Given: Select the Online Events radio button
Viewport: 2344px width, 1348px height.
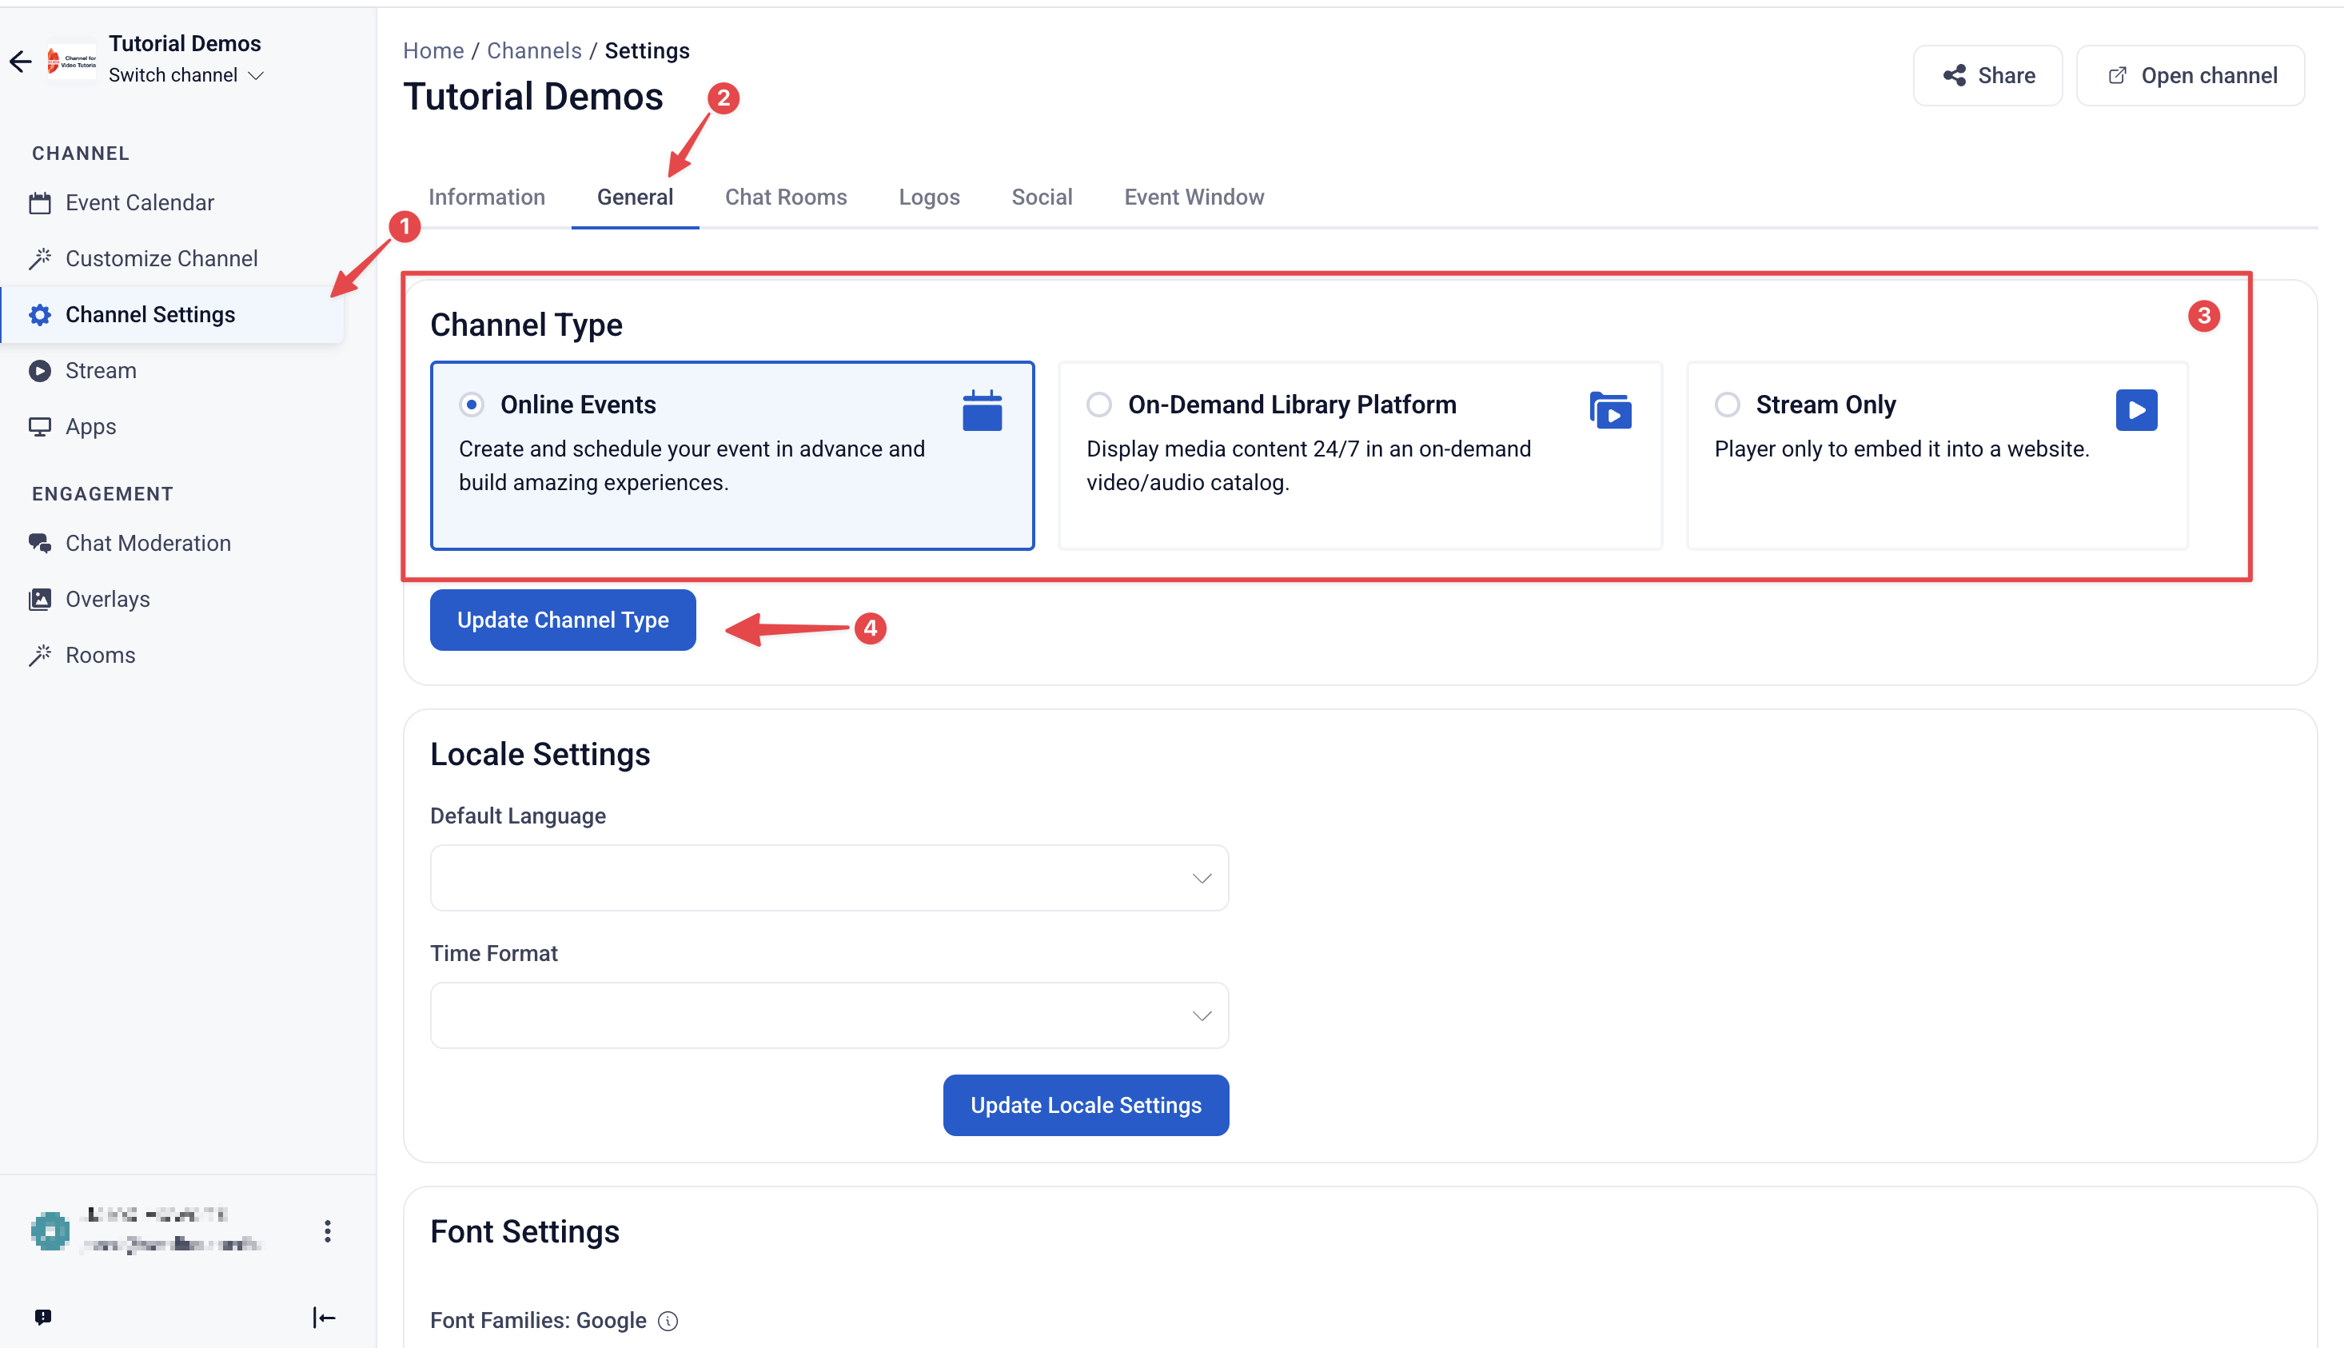Looking at the screenshot, I should [x=472, y=405].
